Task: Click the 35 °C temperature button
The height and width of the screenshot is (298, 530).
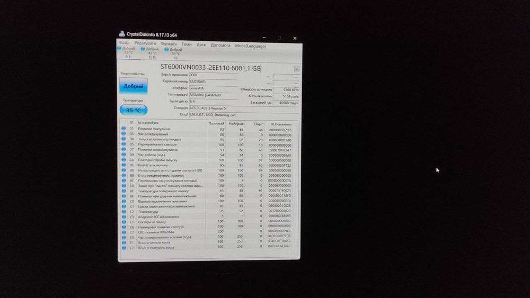Action: click(x=134, y=110)
